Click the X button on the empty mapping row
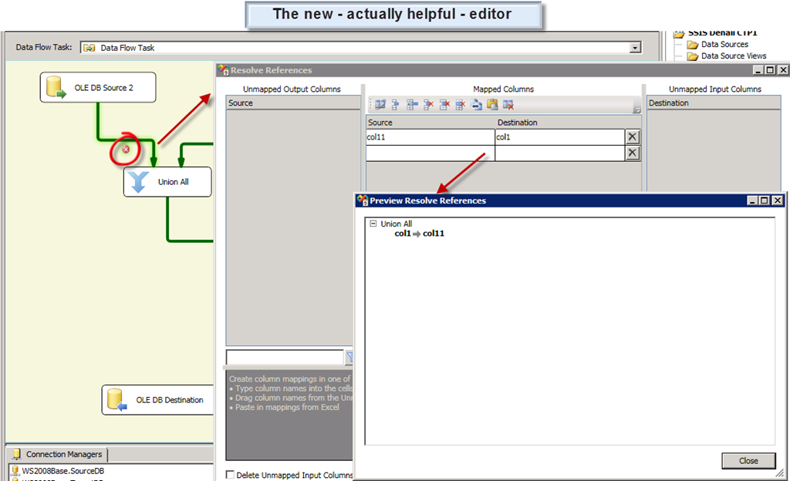The height and width of the screenshot is (481, 790). click(x=633, y=153)
